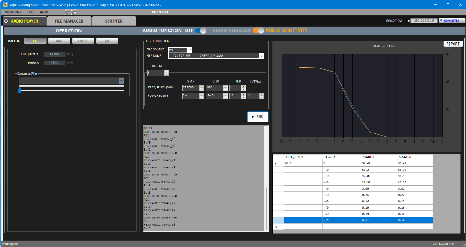Open the FILE NAME dropdown arrow
Screen dimensions: 466x247
[261, 56]
